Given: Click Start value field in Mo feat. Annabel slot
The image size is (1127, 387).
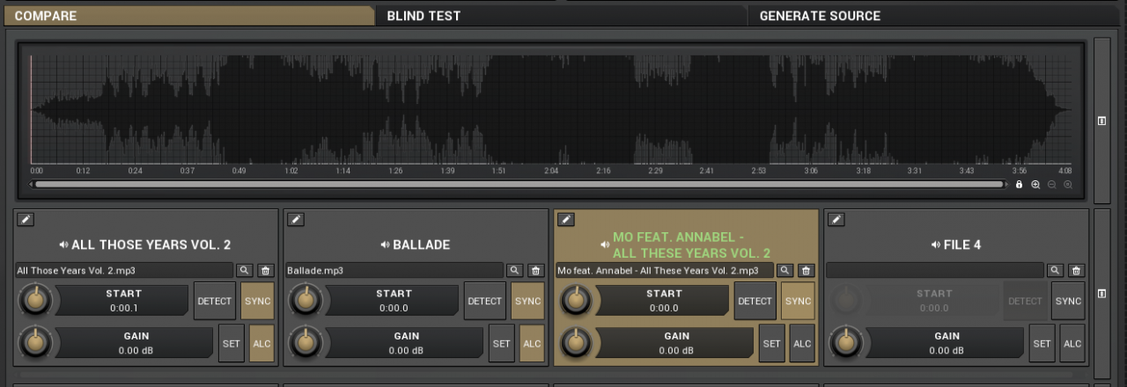Looking at the screenshot, I should 664,301.
